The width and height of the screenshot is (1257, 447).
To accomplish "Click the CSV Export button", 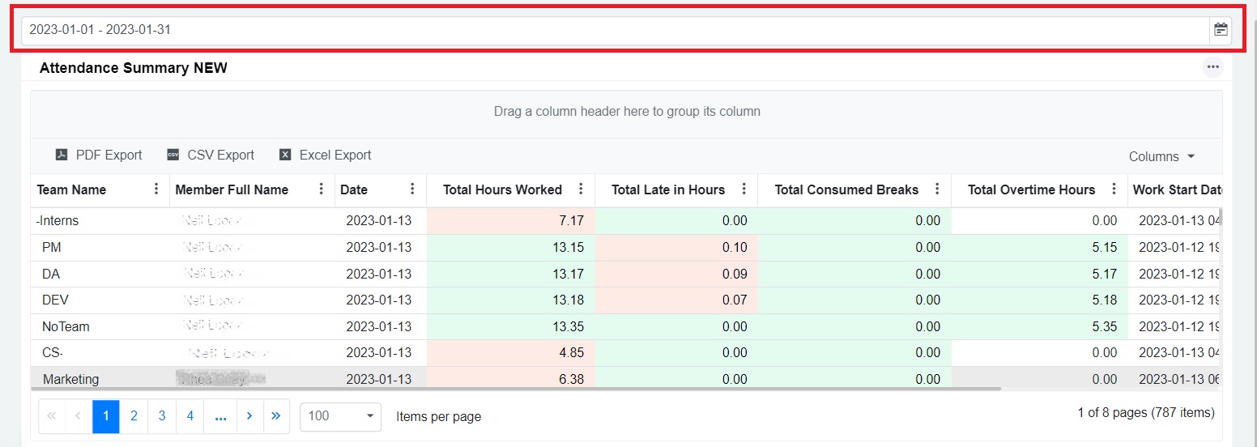I will 211,155.
